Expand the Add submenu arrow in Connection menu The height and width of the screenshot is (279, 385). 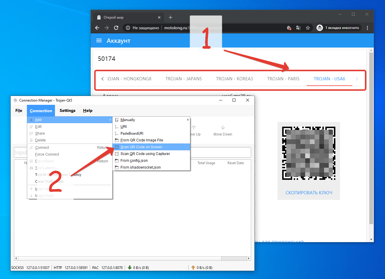coord(110,120)
